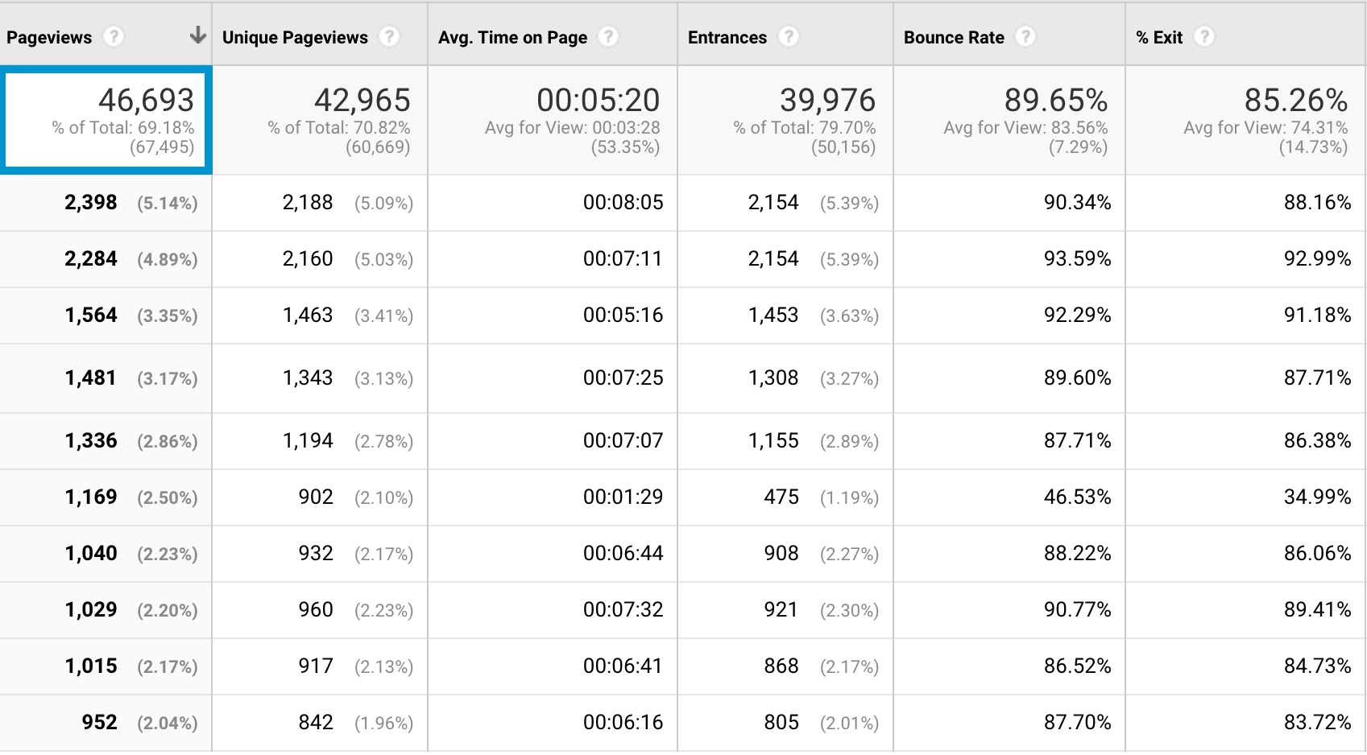Sort the table by Bounce Rate
1367x755 pixels.
954,36
